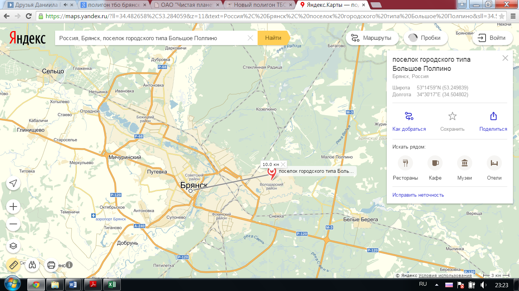Click the red location marker on map
This screenshot has height=291, width=519.
[x=272, y=173]
